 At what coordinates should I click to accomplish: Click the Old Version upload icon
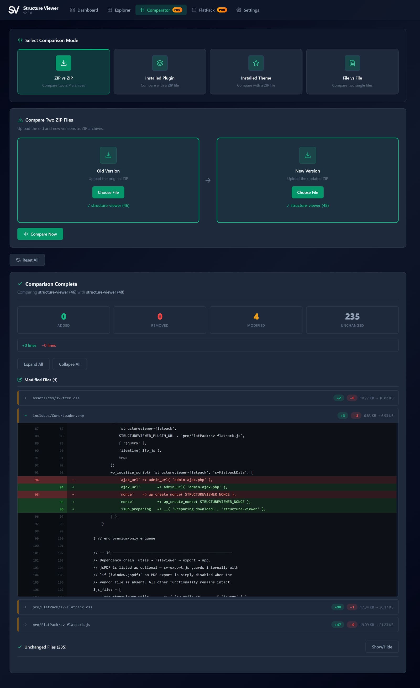pyautogui.click(x=108, y=155)
